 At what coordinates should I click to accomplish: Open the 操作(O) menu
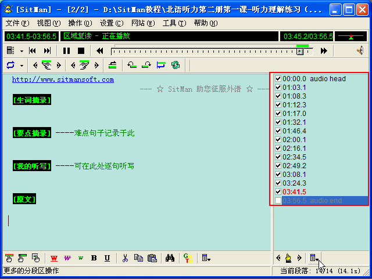tap(80, 23)
